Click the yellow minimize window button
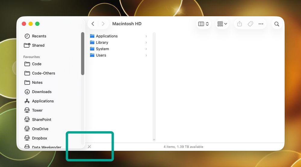 [x=30, y=24]
